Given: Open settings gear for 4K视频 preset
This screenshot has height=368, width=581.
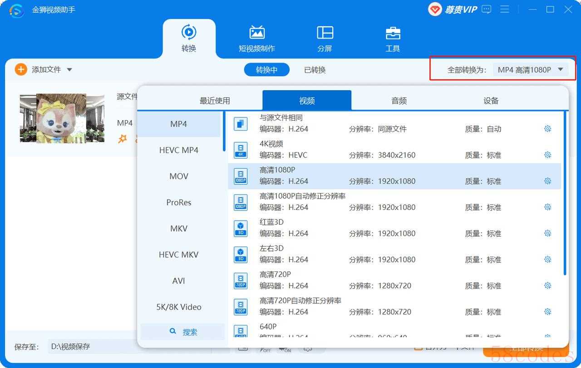Looking at the screenshot, I should 547,155.
